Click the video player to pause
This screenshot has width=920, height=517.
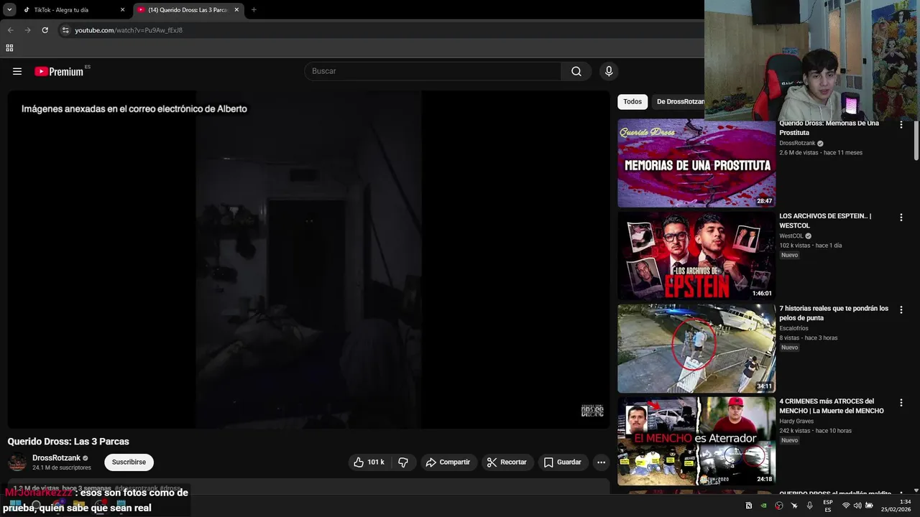pyautogui.click(x=308, y=260)
